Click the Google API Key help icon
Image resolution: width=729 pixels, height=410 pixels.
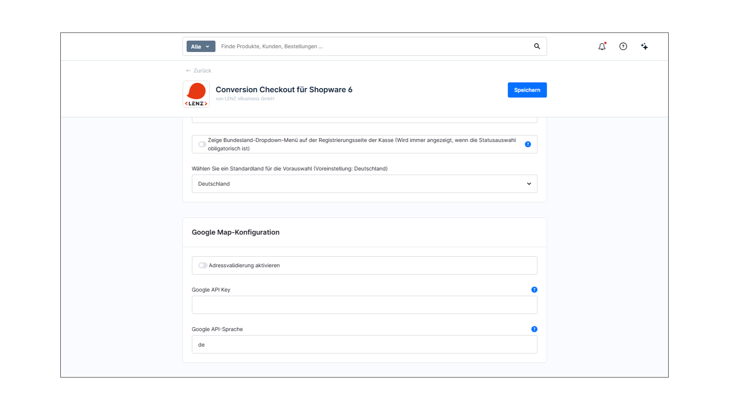[534, 290]
